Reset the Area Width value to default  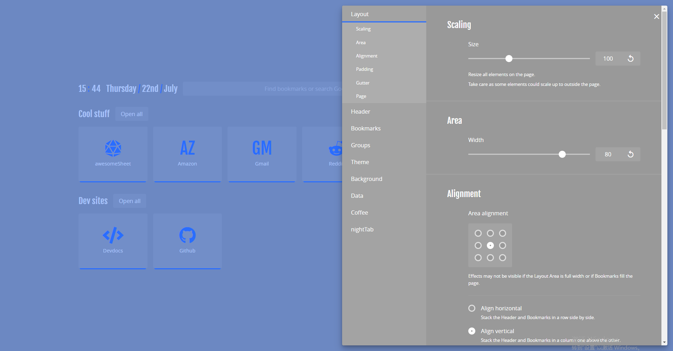[x=631, y=154]
